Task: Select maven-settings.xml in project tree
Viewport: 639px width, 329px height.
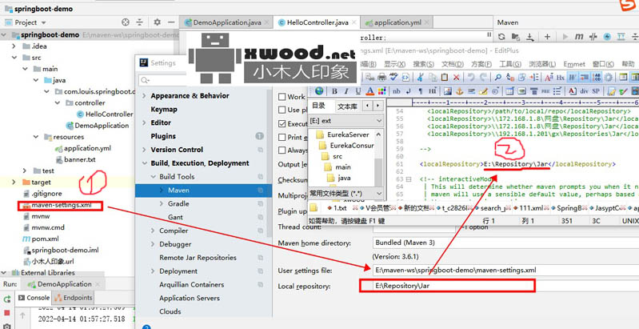Action: click(61, 205)
